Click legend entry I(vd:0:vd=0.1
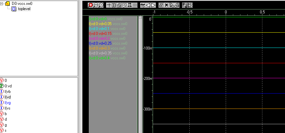 pyautogui.click(x=99, y=29)
